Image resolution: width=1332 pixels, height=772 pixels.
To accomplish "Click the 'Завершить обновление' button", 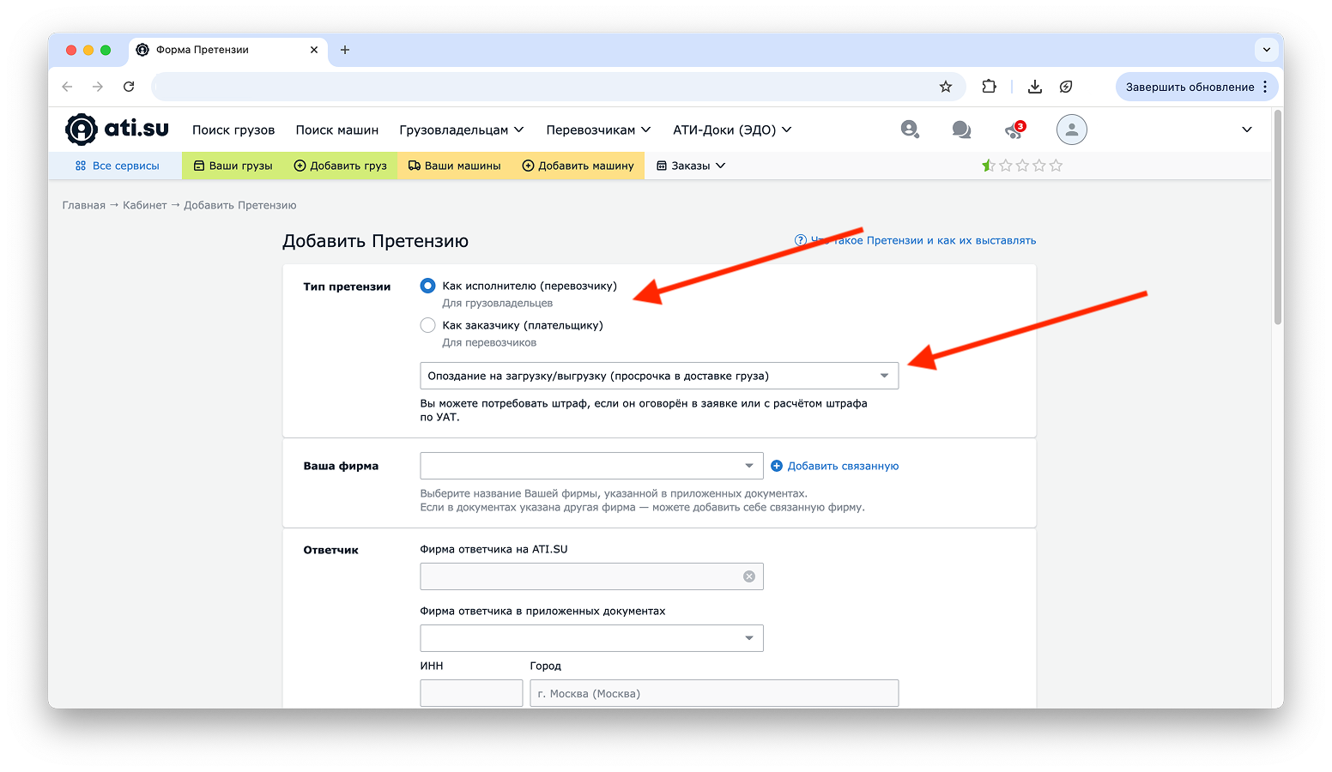I will coord(1190,87).
